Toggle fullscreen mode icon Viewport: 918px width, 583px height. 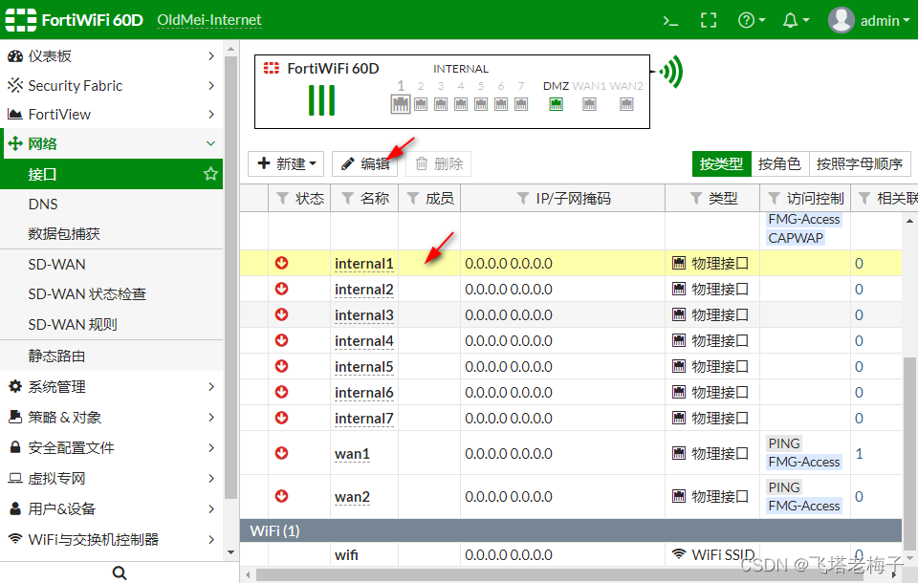709,20
